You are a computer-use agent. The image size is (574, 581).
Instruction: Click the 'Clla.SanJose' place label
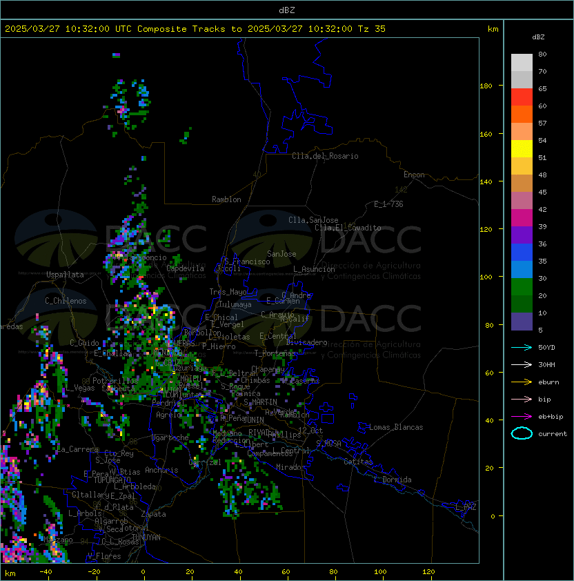[313, 220]
